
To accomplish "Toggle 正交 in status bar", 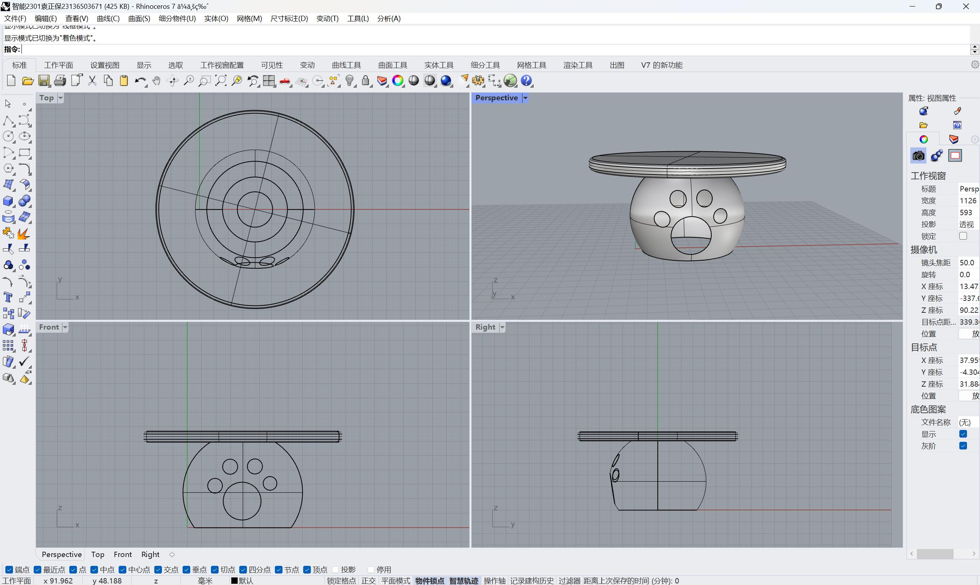I will pos(368,581).
